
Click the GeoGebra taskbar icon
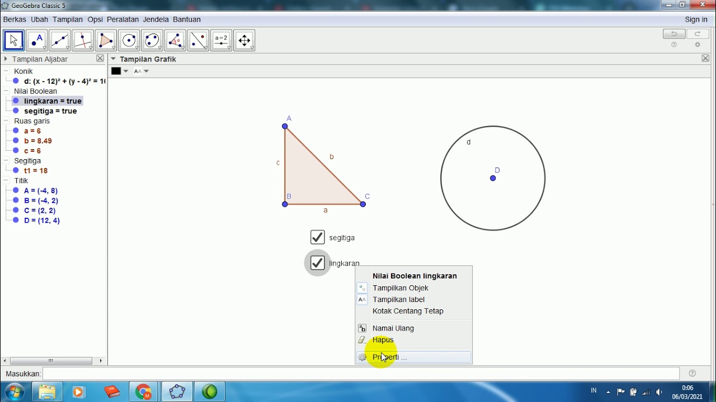[x=177, y=392]
